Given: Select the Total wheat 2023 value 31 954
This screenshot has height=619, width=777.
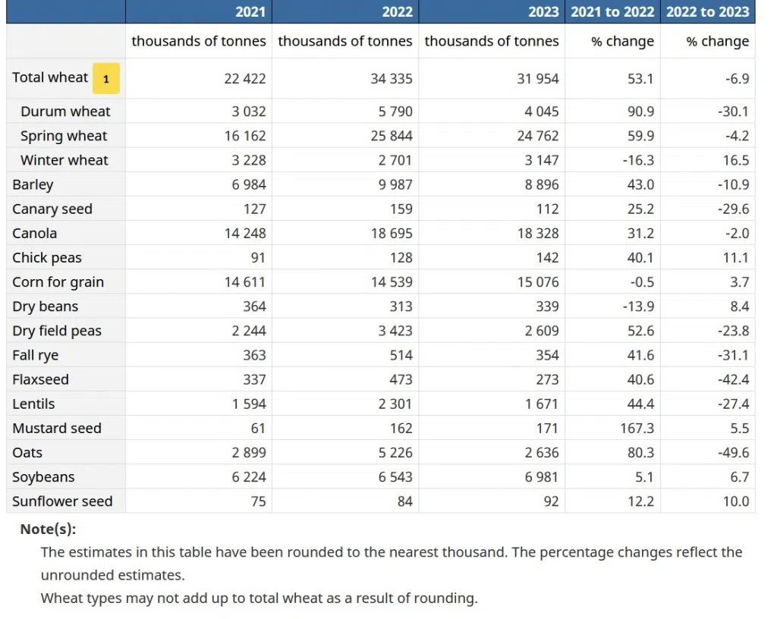Looking at the screenshot, I should pos(537,78).
